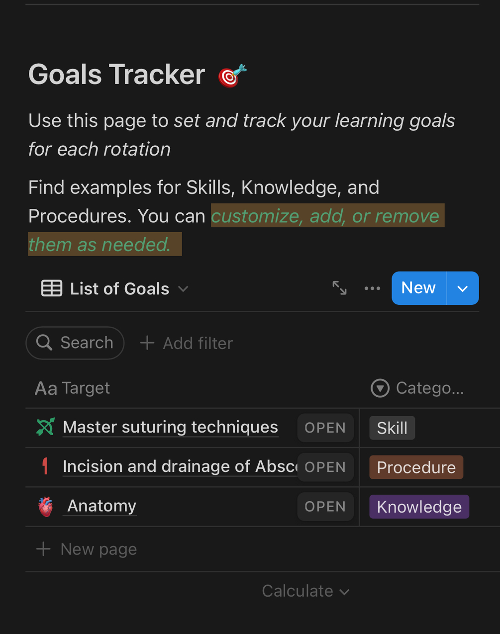Click the red scalpel icon for Incision row
The height and width of the screenshot is (634, 500).
pos(45,466)
